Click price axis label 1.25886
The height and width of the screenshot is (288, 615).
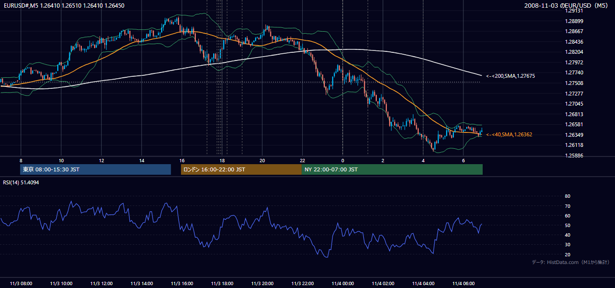pos(574,156)
